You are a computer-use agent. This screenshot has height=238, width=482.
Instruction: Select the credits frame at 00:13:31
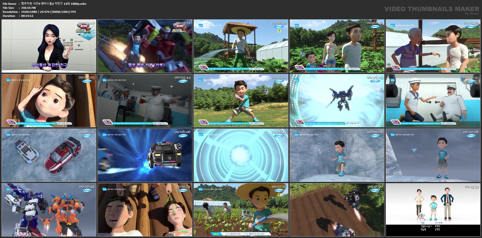click(433, 210)
